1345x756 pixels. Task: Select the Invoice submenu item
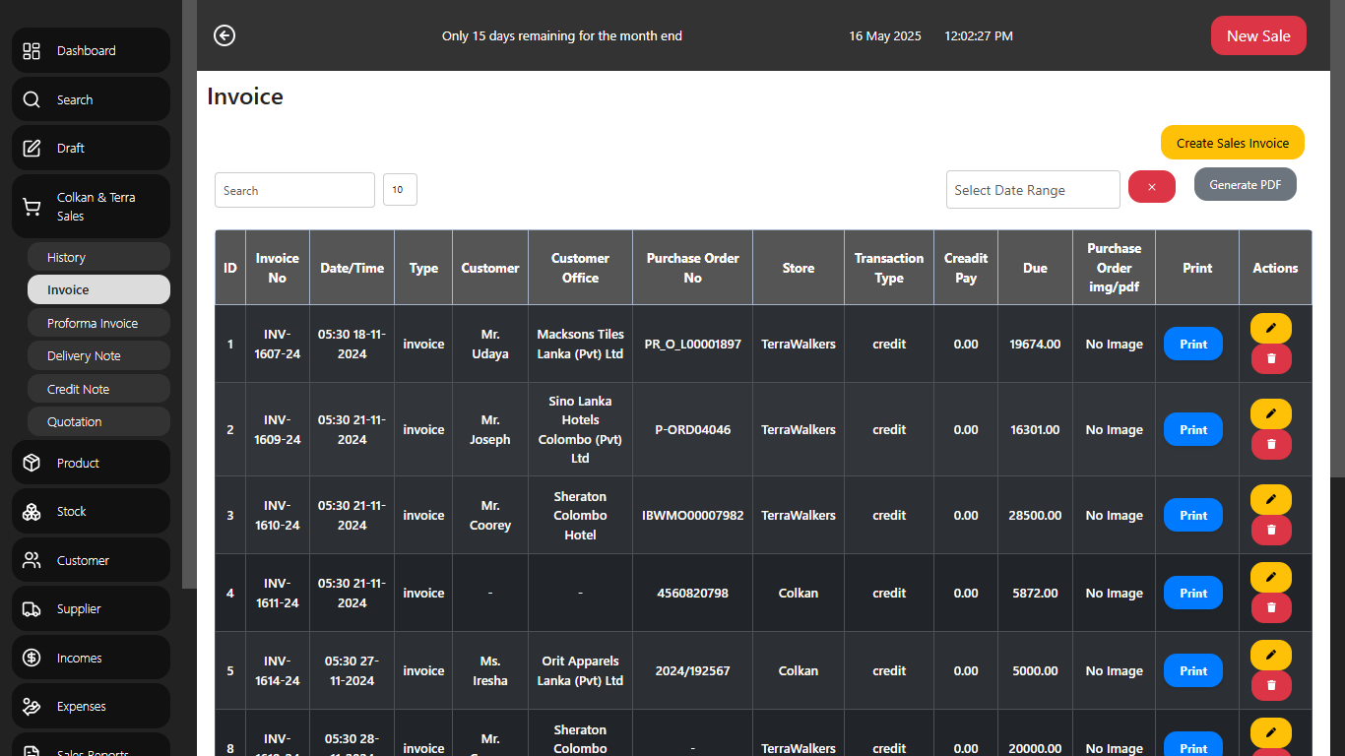(98, 289)
